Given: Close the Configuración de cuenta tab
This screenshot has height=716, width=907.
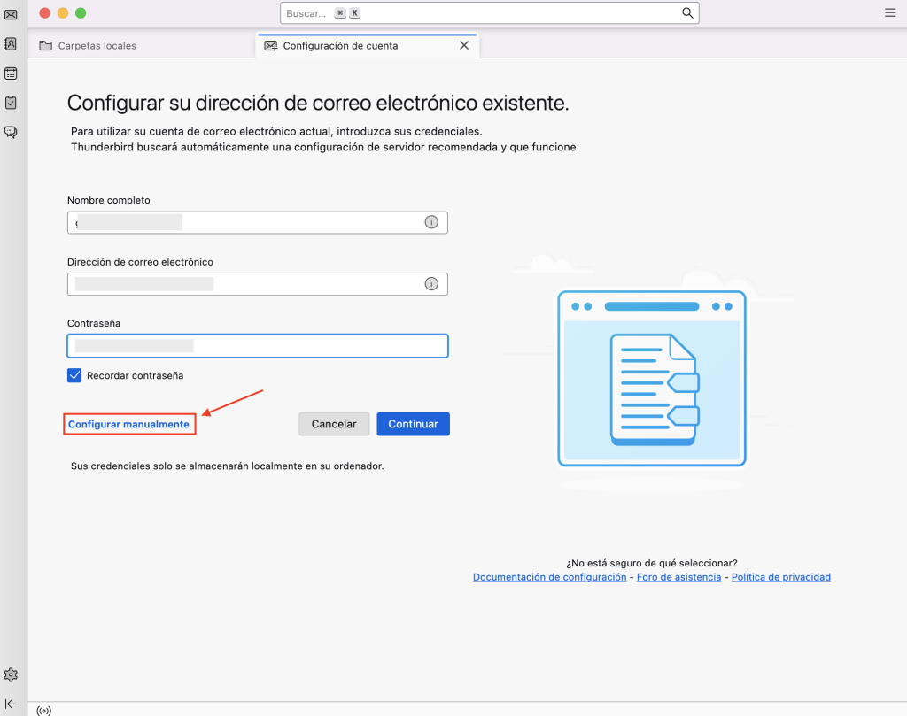Looking at the screenshot, I should click(x=464, y=45).
